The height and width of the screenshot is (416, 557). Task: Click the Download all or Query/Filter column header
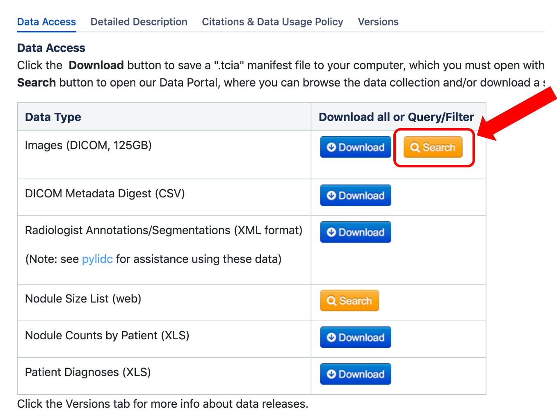click(x=396, y=117)
